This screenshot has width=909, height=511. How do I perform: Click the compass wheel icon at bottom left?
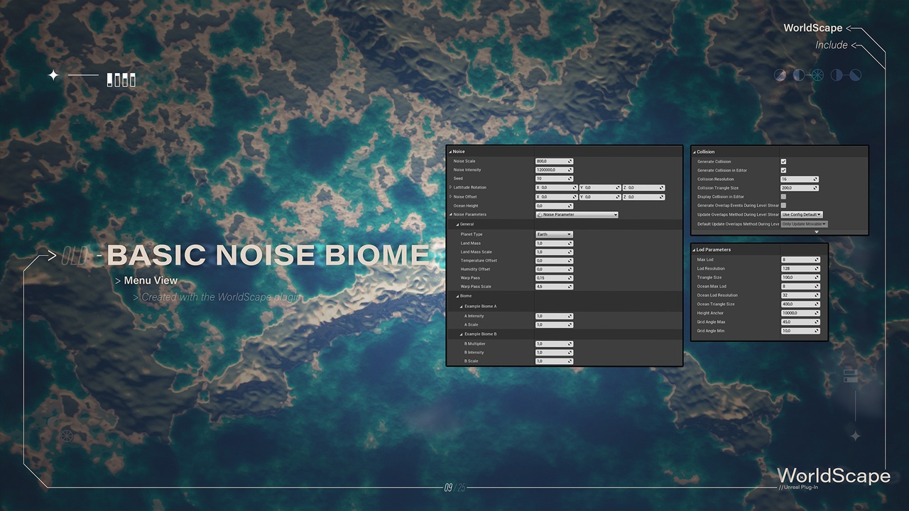click(x=67, y=435)
